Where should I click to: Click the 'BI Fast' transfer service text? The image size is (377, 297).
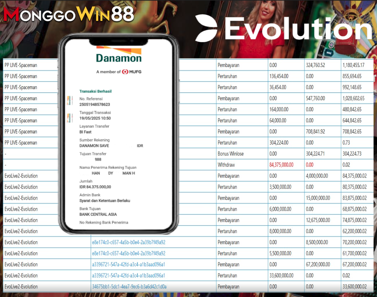click(x=85, y=132)
